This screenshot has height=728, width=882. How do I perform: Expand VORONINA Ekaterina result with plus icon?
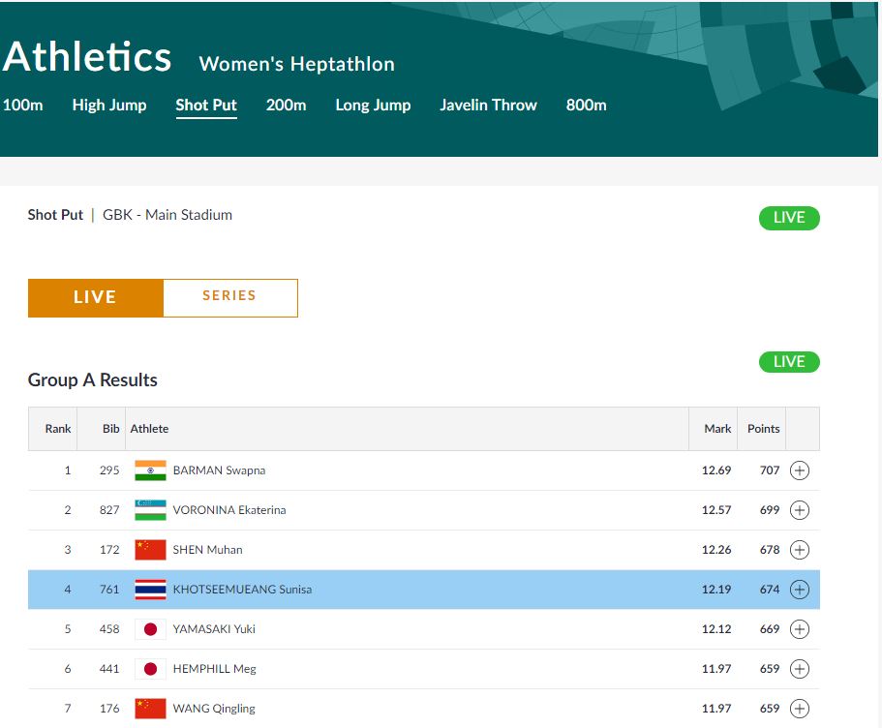(799, 510)
